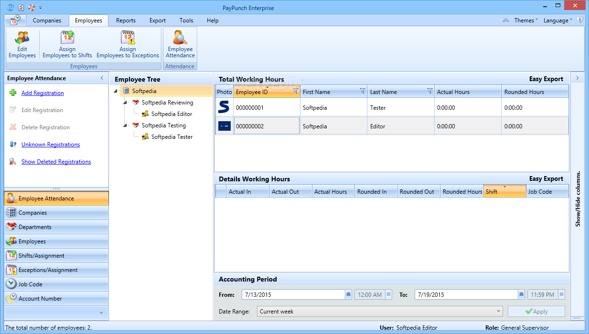Open the From date calendar picker
This screenshot has width=589, height=334.
(x=349, y=294)
